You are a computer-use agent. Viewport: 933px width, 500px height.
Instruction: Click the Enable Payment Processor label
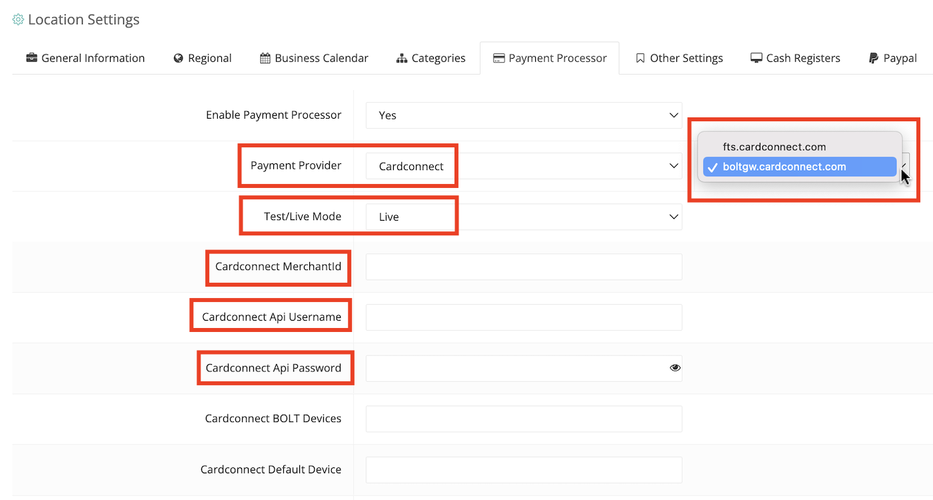[273, 115]
